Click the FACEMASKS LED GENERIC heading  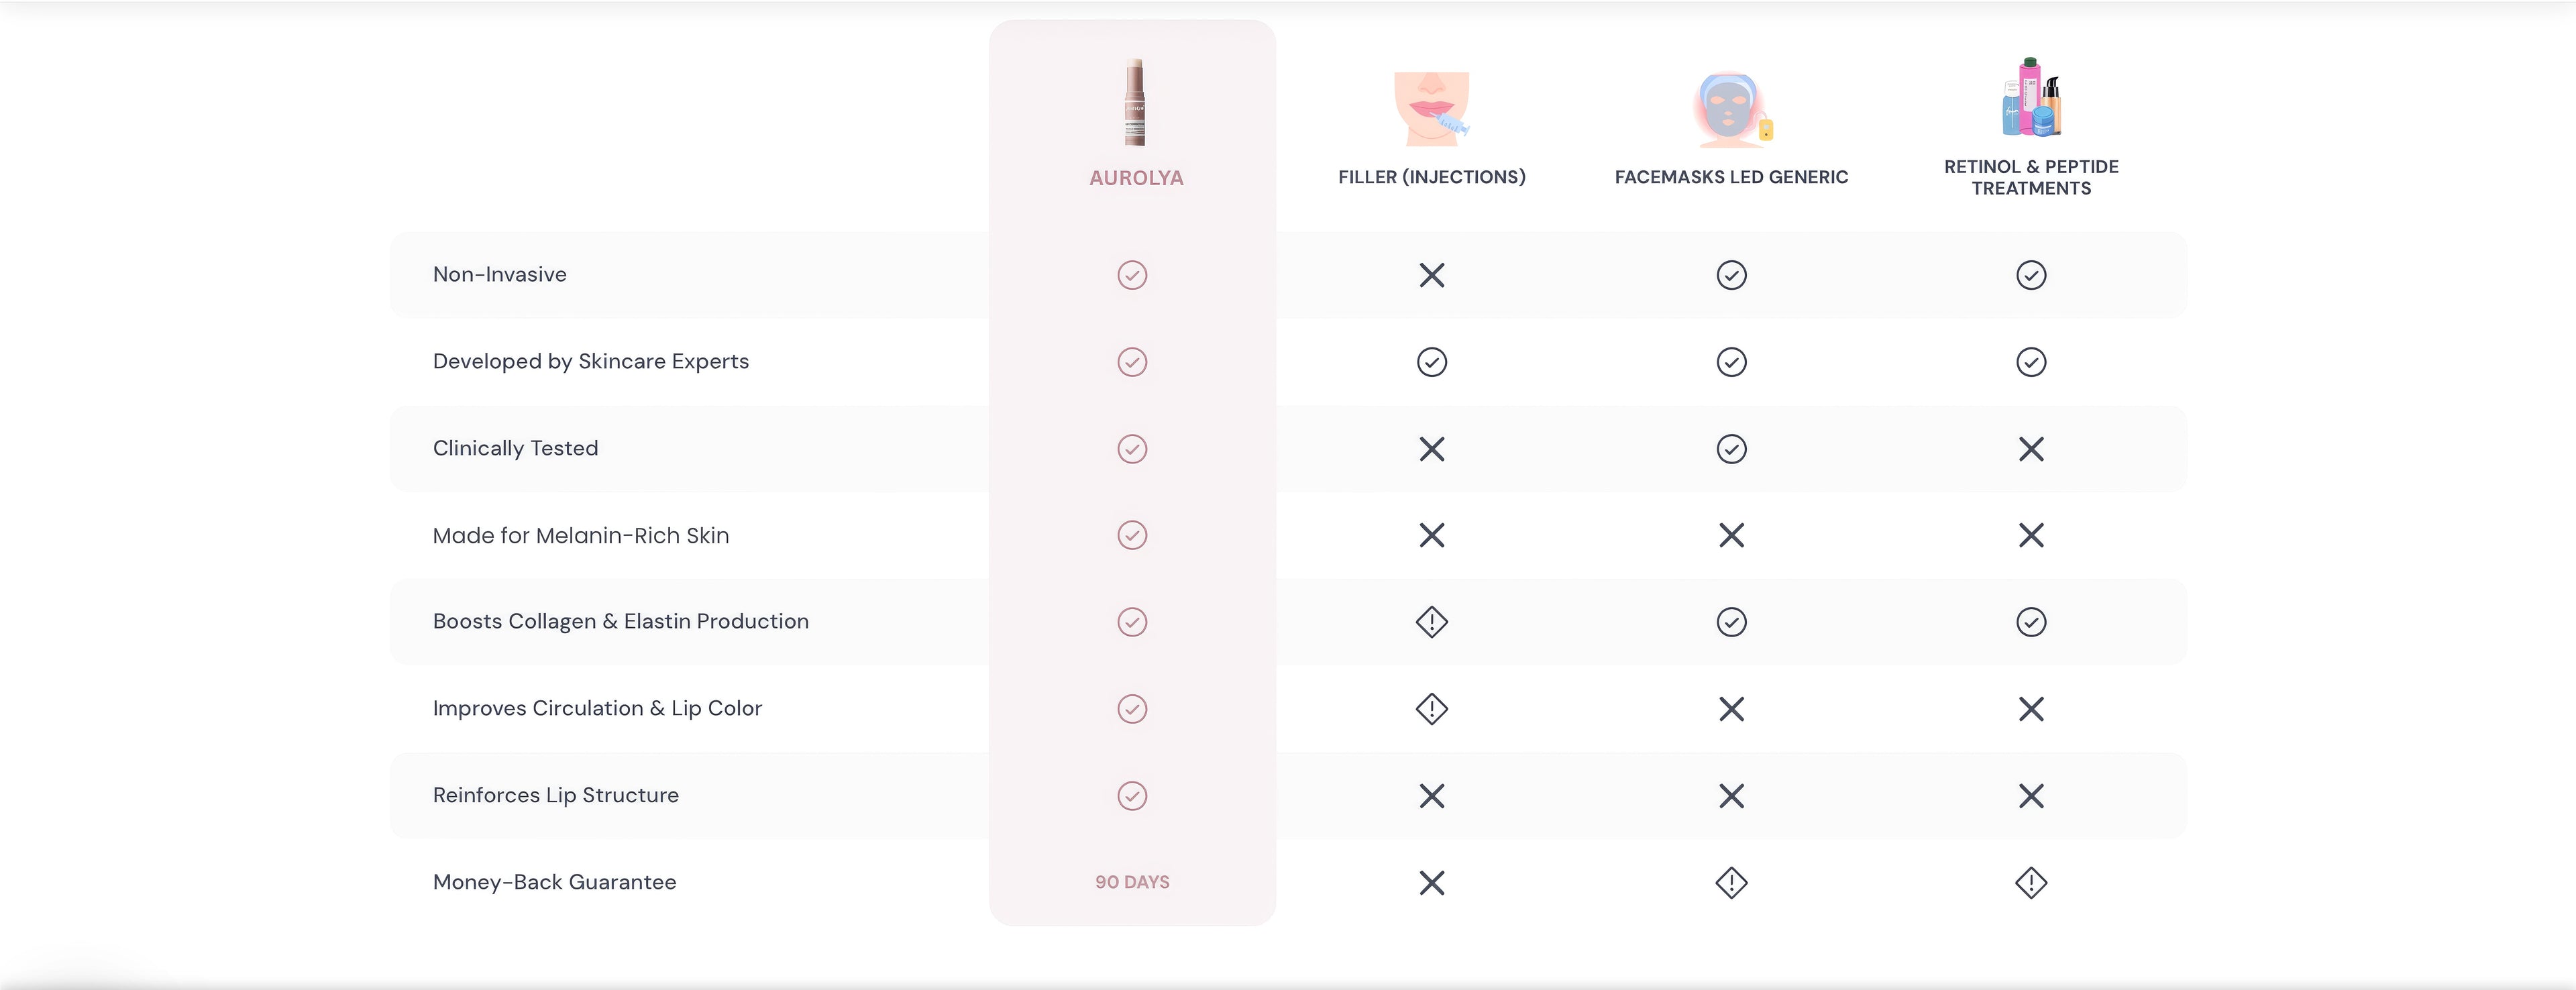coord(1731,177)
